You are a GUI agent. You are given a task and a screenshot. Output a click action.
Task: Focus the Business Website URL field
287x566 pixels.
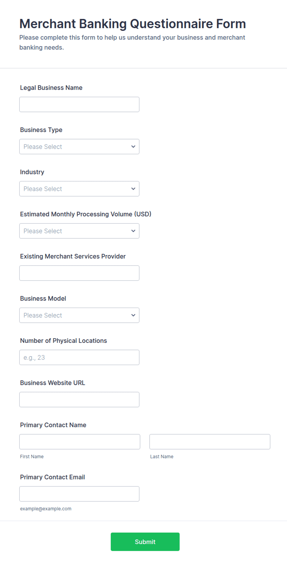[79, 400]
